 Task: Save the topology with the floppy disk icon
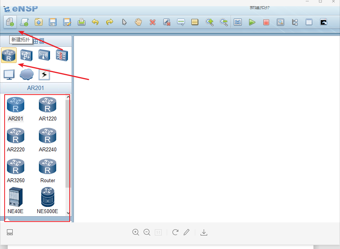click(53, 22)
